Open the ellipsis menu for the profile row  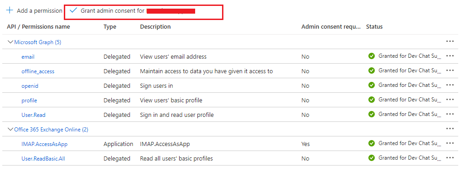450,100
